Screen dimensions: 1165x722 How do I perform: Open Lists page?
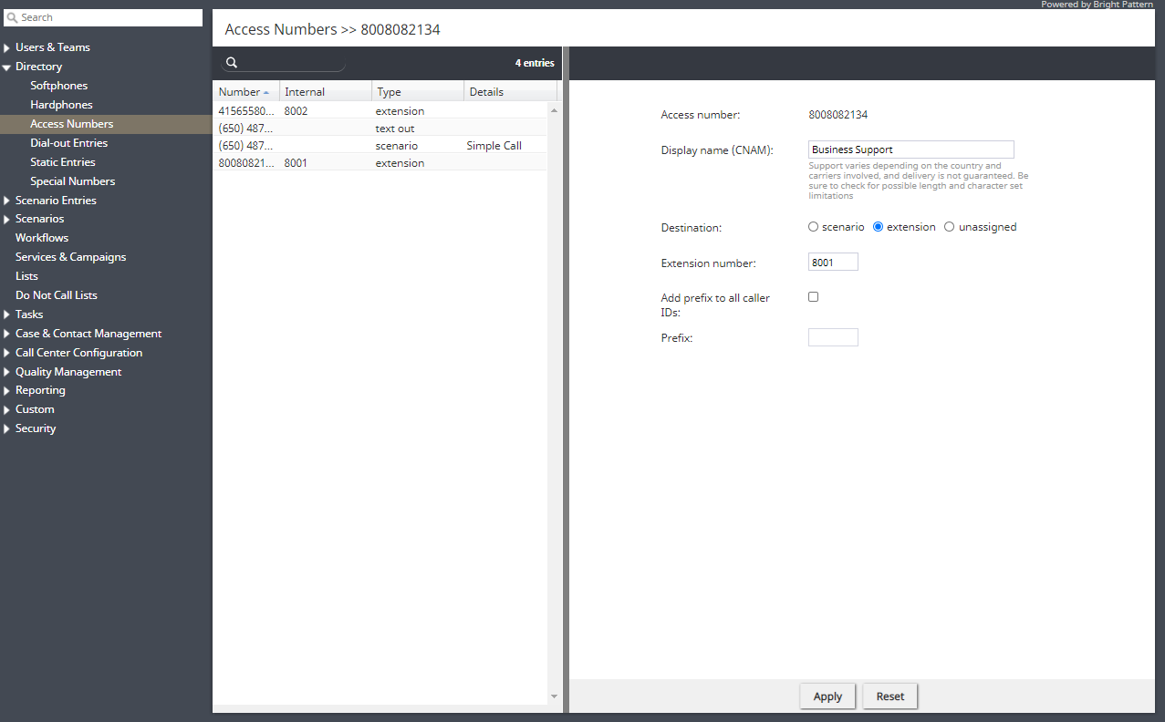pos(26,276)
